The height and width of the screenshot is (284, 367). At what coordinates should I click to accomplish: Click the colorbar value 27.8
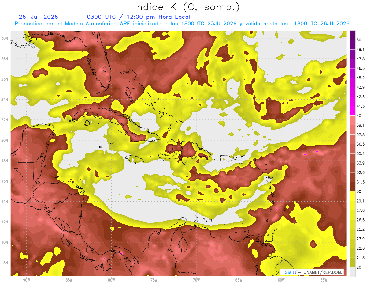[x=361, y=210]
